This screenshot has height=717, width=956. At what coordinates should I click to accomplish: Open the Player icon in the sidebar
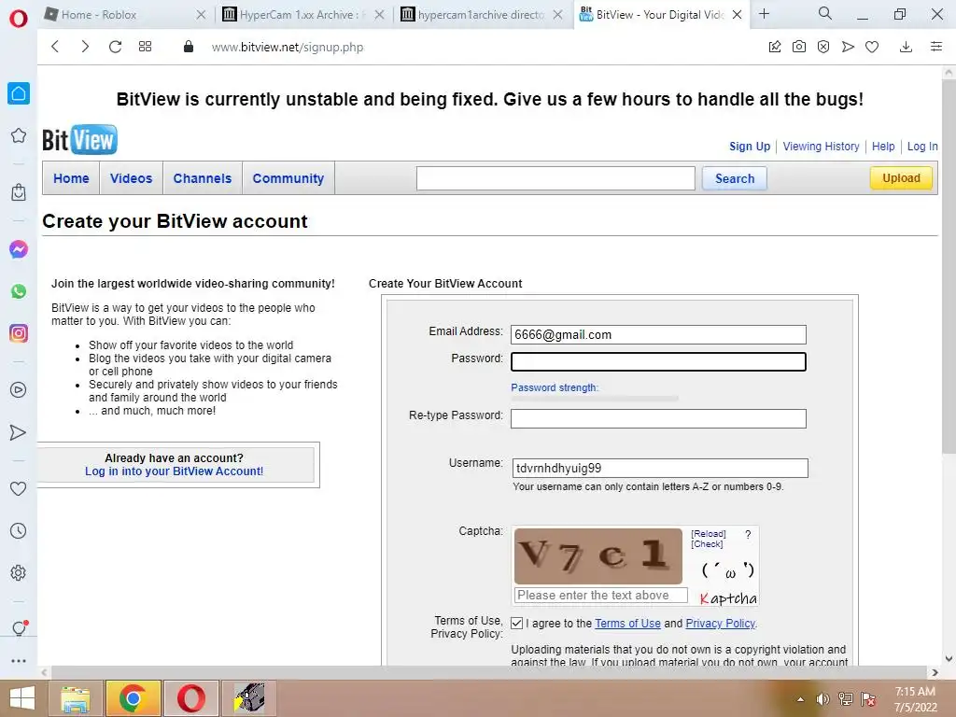19,389
